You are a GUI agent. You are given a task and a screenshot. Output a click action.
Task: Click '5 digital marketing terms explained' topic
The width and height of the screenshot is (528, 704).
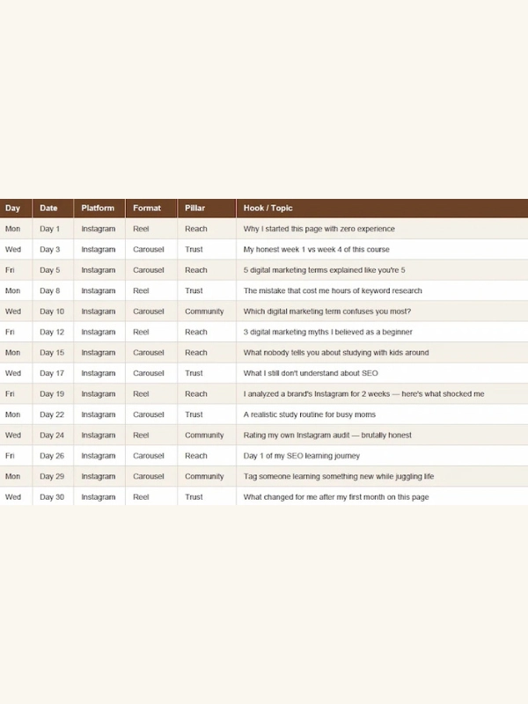324,270
